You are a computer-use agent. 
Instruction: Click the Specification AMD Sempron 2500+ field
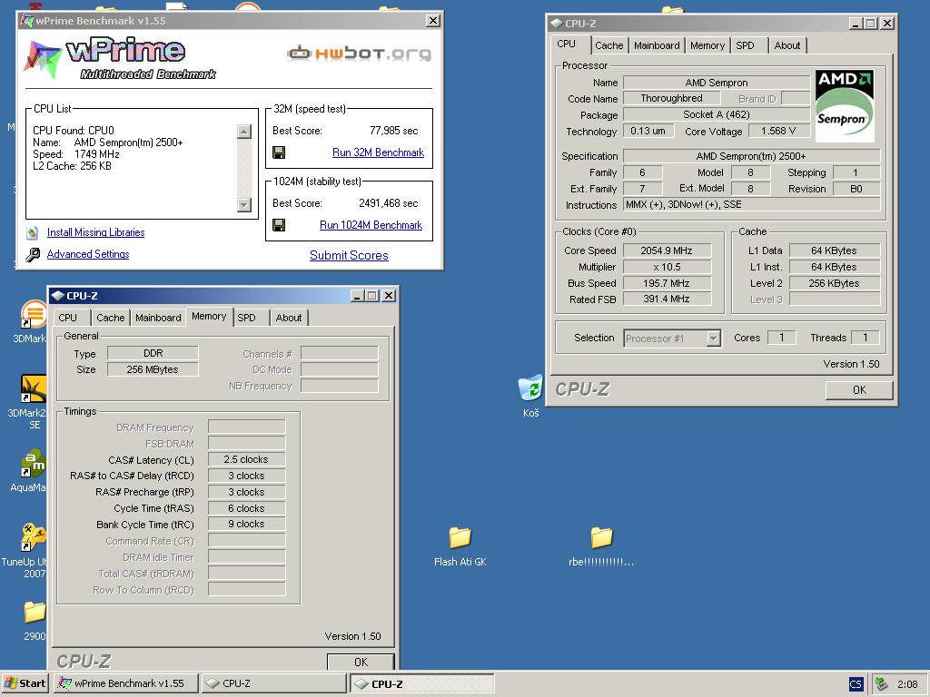point(751,156)
